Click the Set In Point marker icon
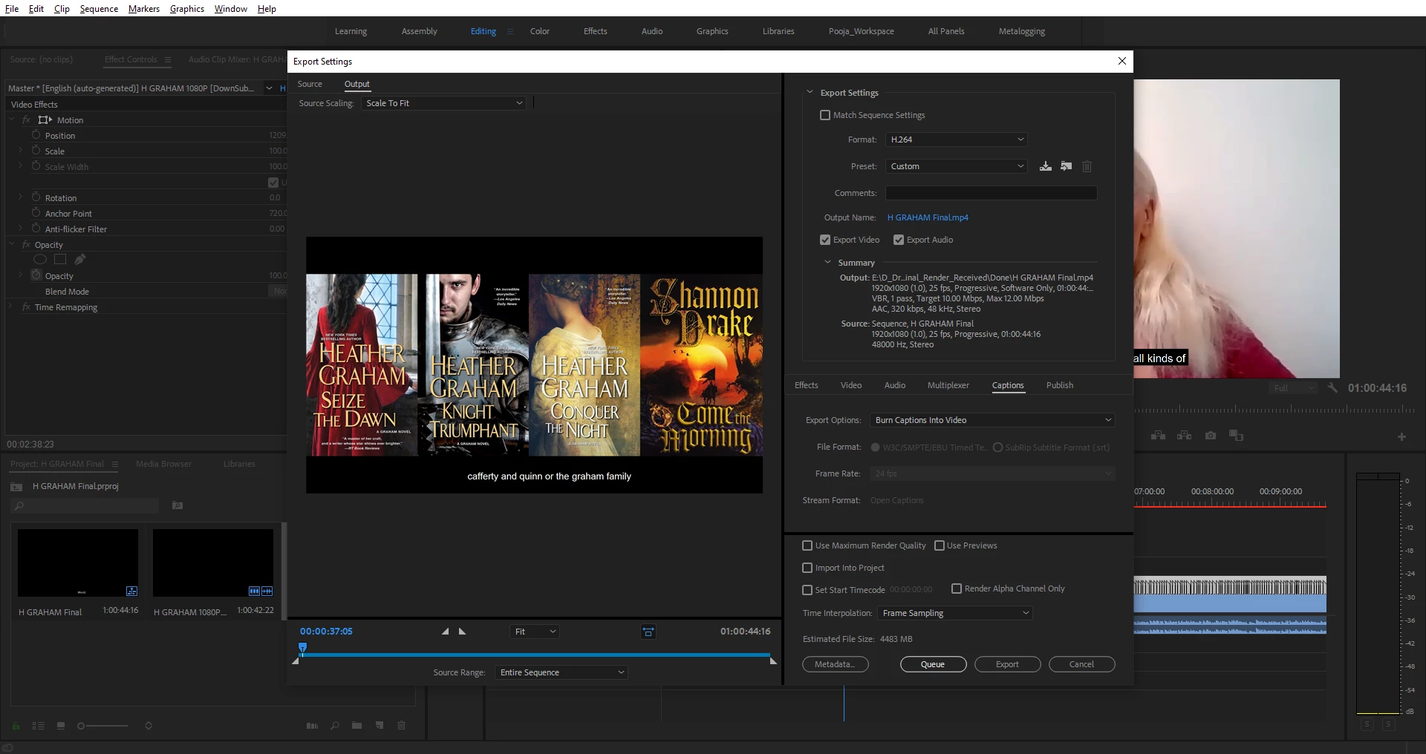This screenshot has width=1426, height=754. point(445,632)
